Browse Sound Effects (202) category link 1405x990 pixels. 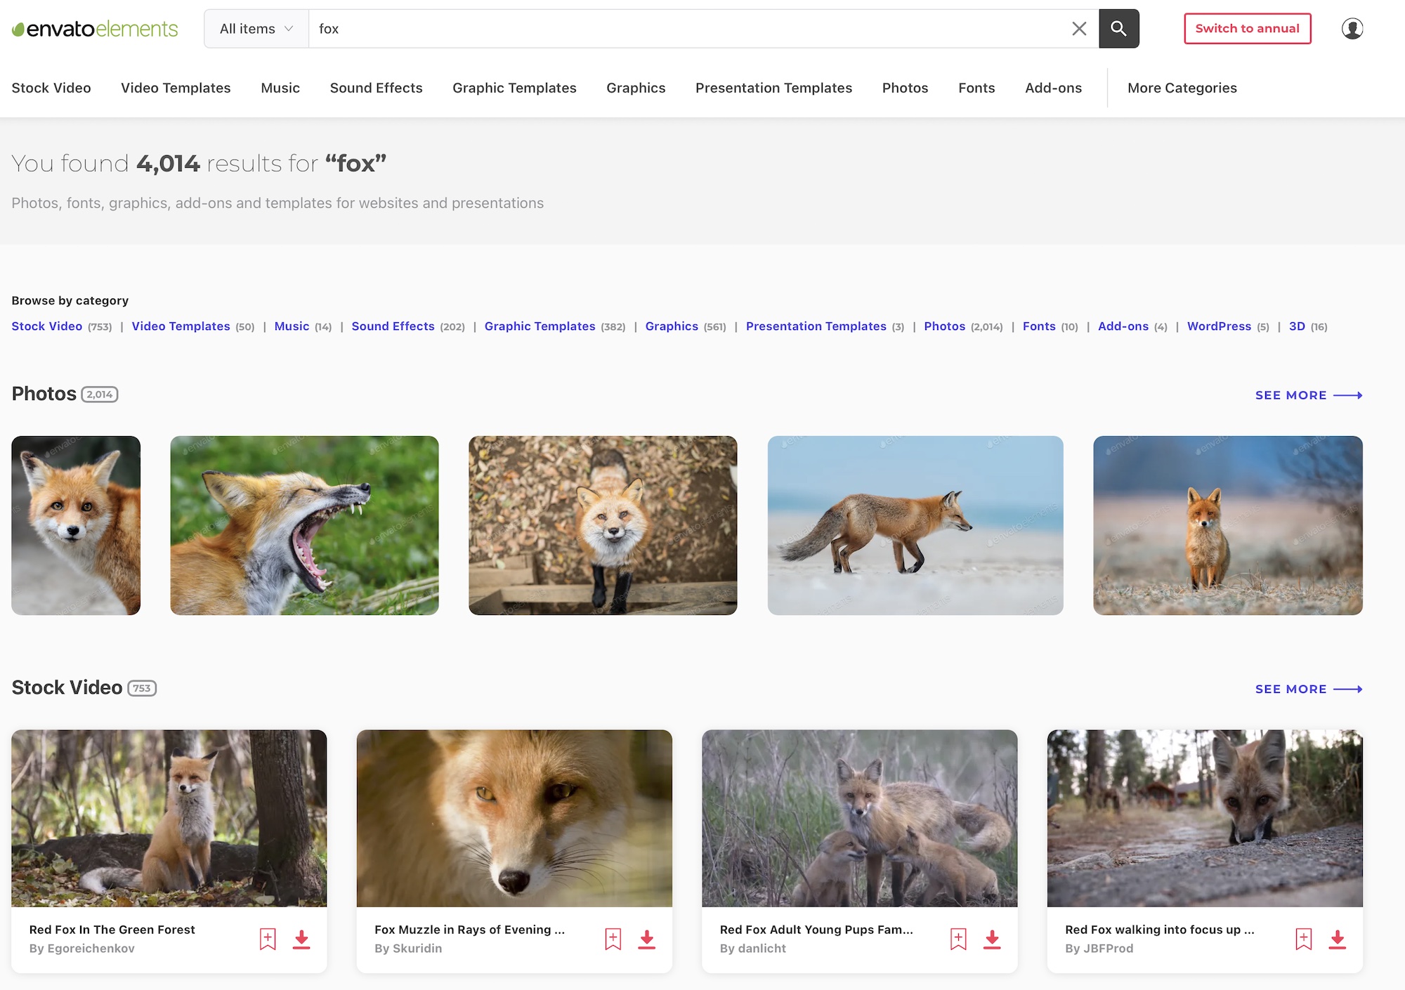point(393,326)
